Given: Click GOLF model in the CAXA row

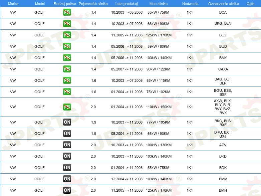Looking at the screenshot, I should coord(39,69).
